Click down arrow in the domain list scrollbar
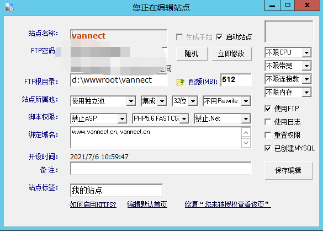Image resolution: width=323 pixels, height=232 pixels. click(246, 143)
